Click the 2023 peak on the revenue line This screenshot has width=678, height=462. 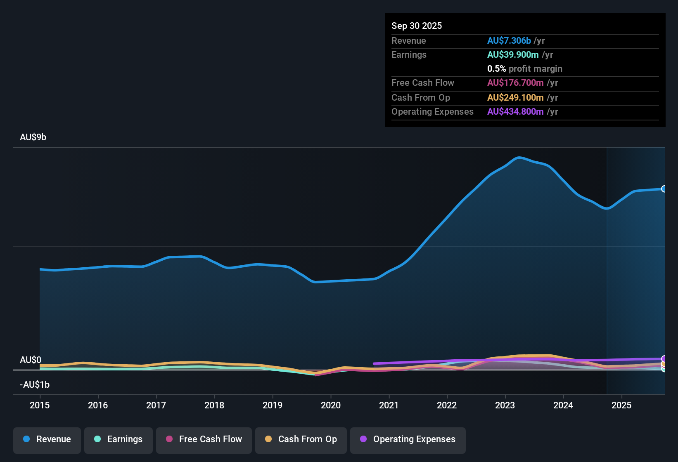[519, 157]
